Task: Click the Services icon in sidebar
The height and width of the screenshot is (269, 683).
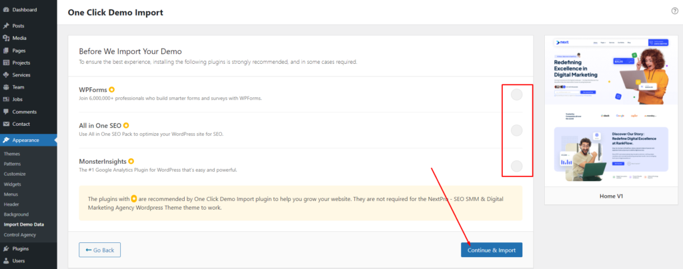Action: pyautogui.click(x=6, y=75)
